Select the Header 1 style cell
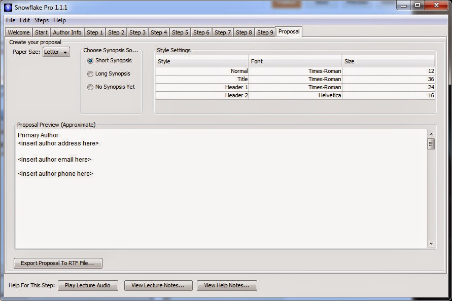 click(202, 87)
